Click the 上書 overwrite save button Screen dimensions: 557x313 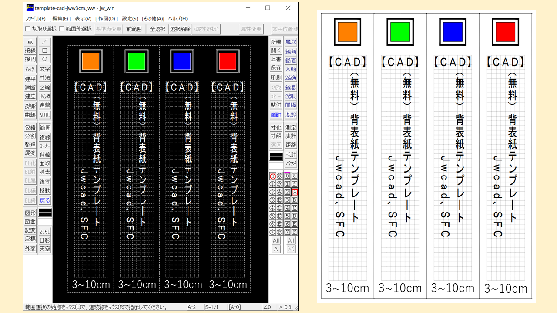276,59
